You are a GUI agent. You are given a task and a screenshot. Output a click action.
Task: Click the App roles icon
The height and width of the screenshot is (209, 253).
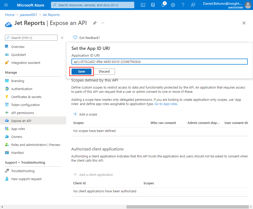pos(7,129)
